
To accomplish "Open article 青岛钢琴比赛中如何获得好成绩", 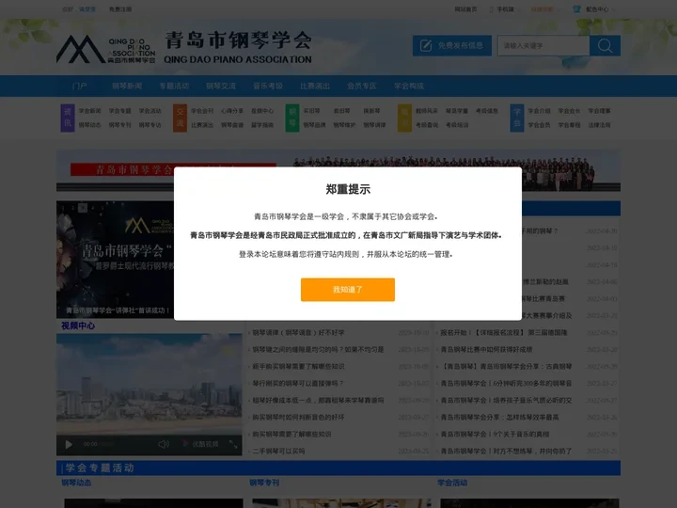I will (x=486, y=349).
